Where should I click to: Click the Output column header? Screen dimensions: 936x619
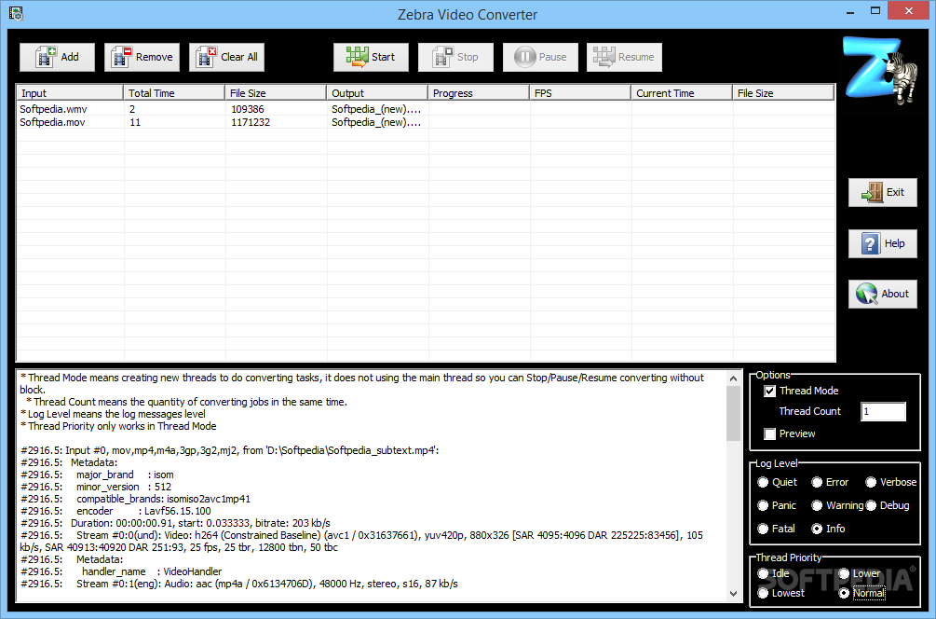pos(376,93)
